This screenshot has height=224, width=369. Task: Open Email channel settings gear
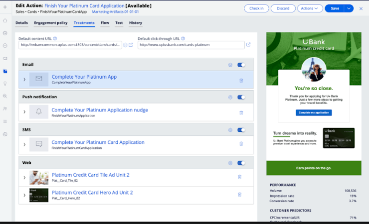pyautogui.click(x=230, y=65)
